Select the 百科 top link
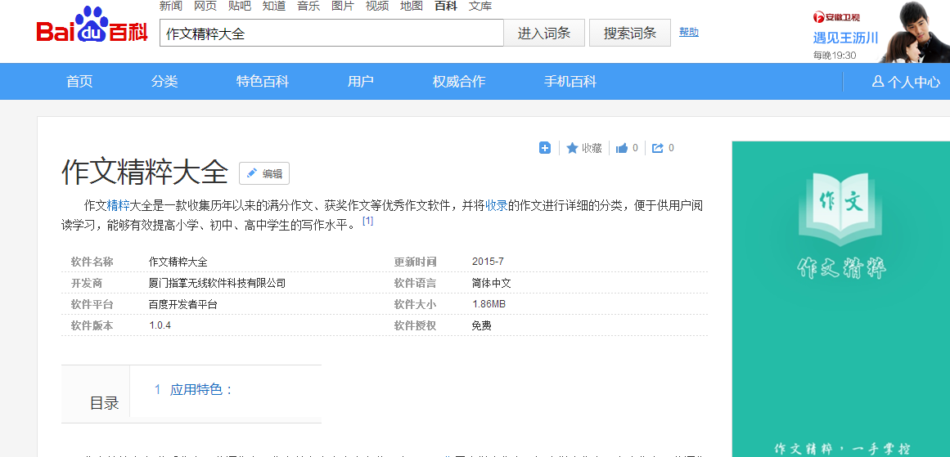This screenshot has width=950, height=457. point(446,6)
